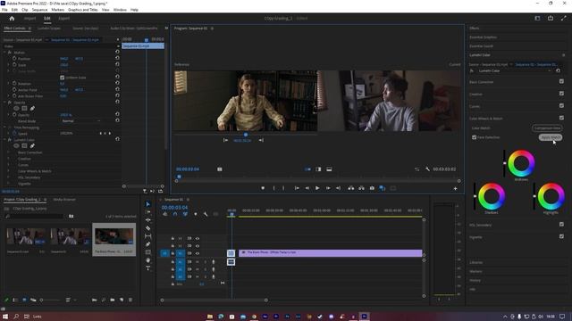Viewport: 572px width, 321px height.
Task: Click the Lift button
Action: click(350, 188)
